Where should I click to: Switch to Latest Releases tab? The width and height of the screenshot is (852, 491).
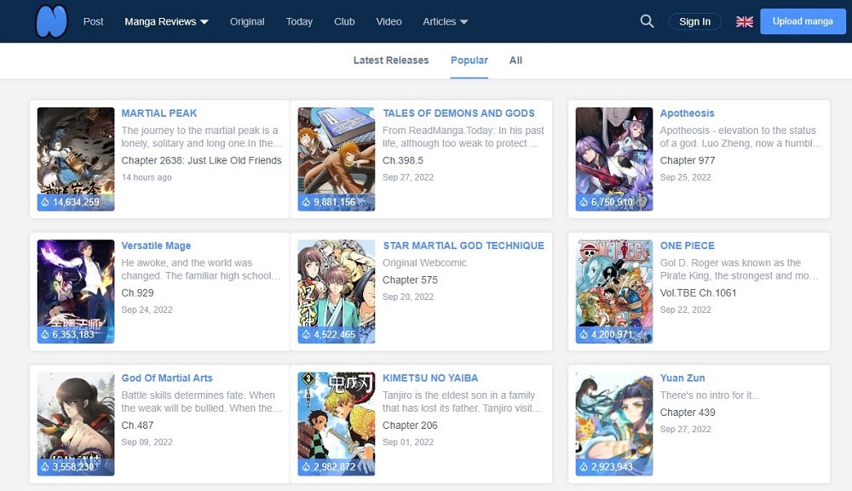click(391, 61)
